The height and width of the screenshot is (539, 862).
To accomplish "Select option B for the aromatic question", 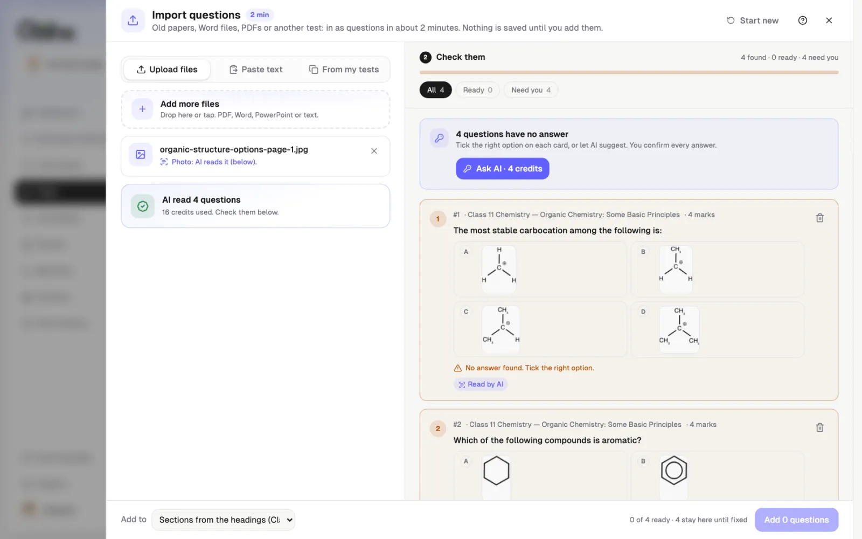I will coord(718,475).
